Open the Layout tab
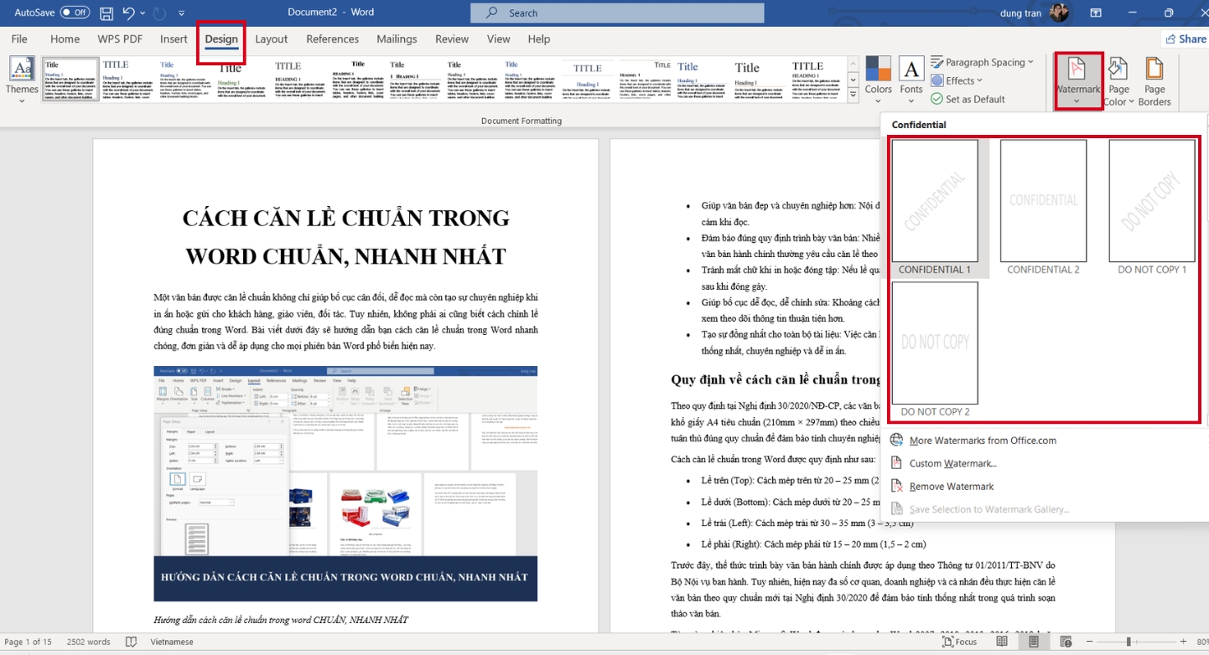Screen dimensions: 1209x655 point(271,39)
